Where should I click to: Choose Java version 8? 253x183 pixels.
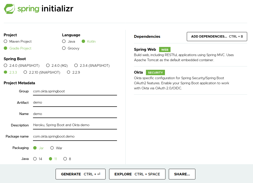click(65, 159)
